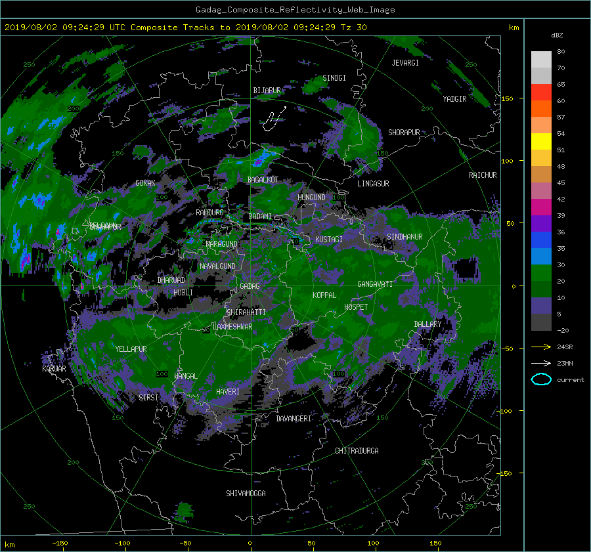Image resolution: width=591 pixels, height=552 pixels.
Task: Click the 'SINDHANUR' city label
Action: click(405, 237)
